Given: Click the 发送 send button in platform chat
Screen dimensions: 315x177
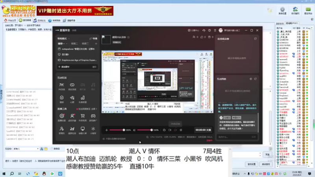Looking at the screenshot, I should pyautogui.click(x=267, y=155).
